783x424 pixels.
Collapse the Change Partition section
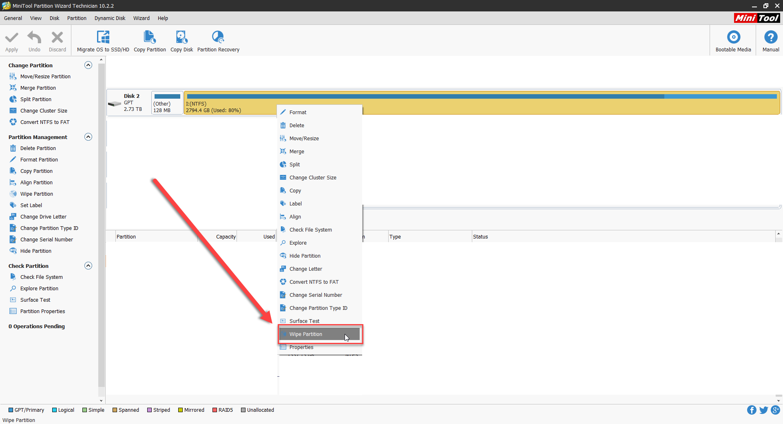click(88, 65)
